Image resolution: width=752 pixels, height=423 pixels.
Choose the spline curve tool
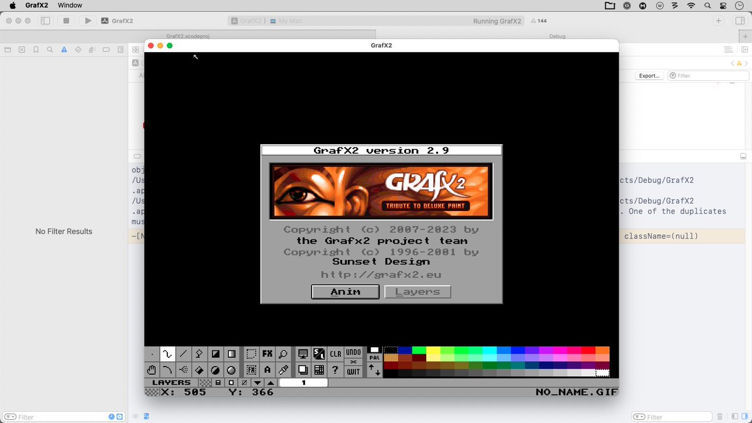tap(167, 370)
